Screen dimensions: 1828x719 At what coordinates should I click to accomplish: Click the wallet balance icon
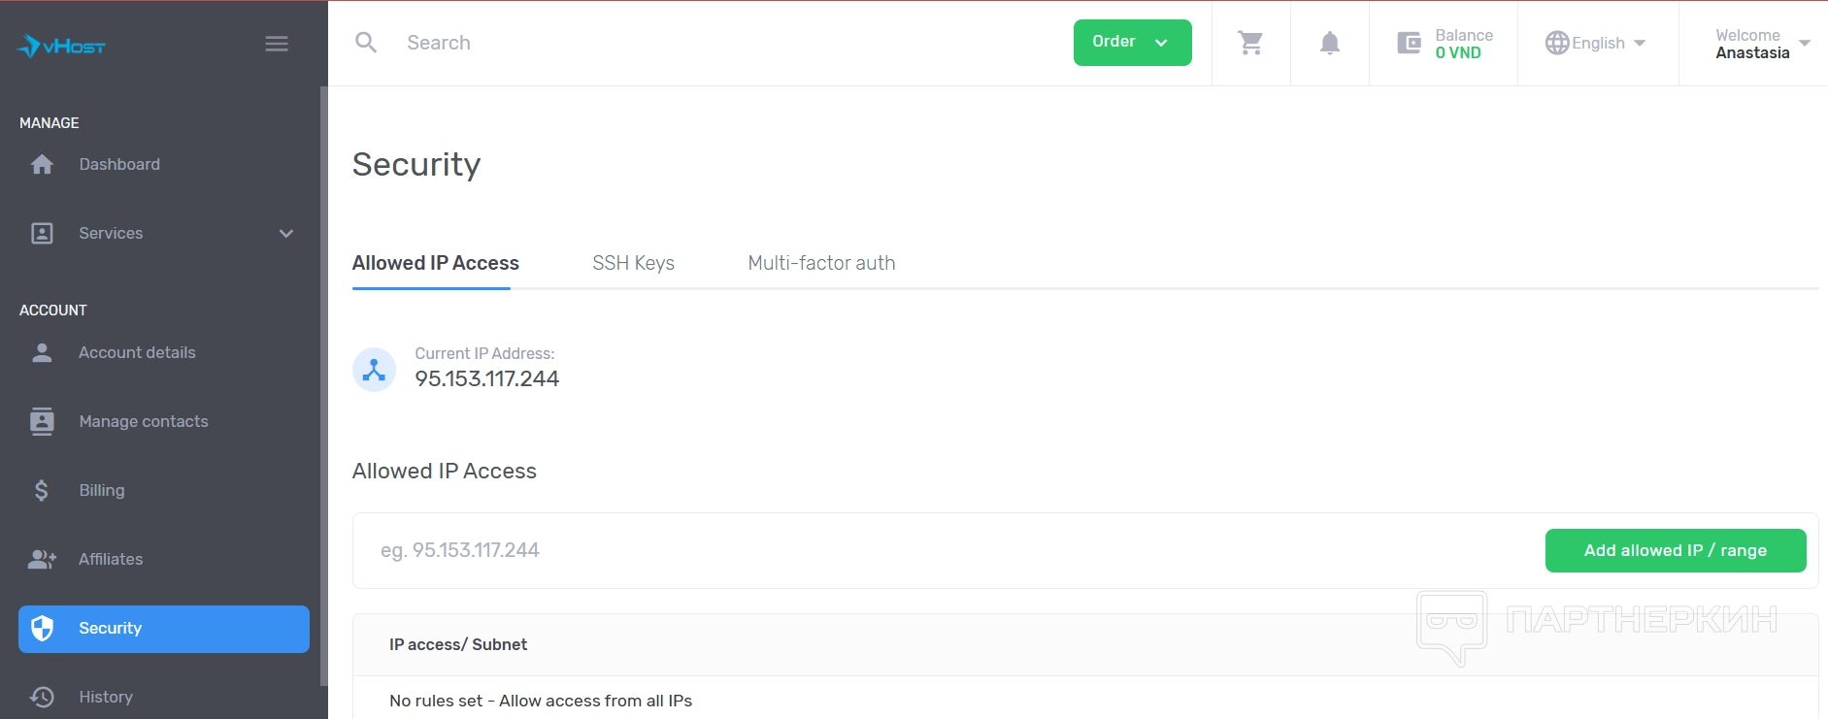(x=1409, y=43)
